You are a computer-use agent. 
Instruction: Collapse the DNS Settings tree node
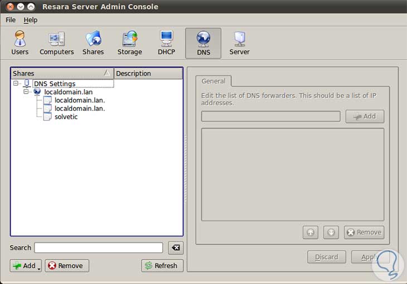point(16,84)
